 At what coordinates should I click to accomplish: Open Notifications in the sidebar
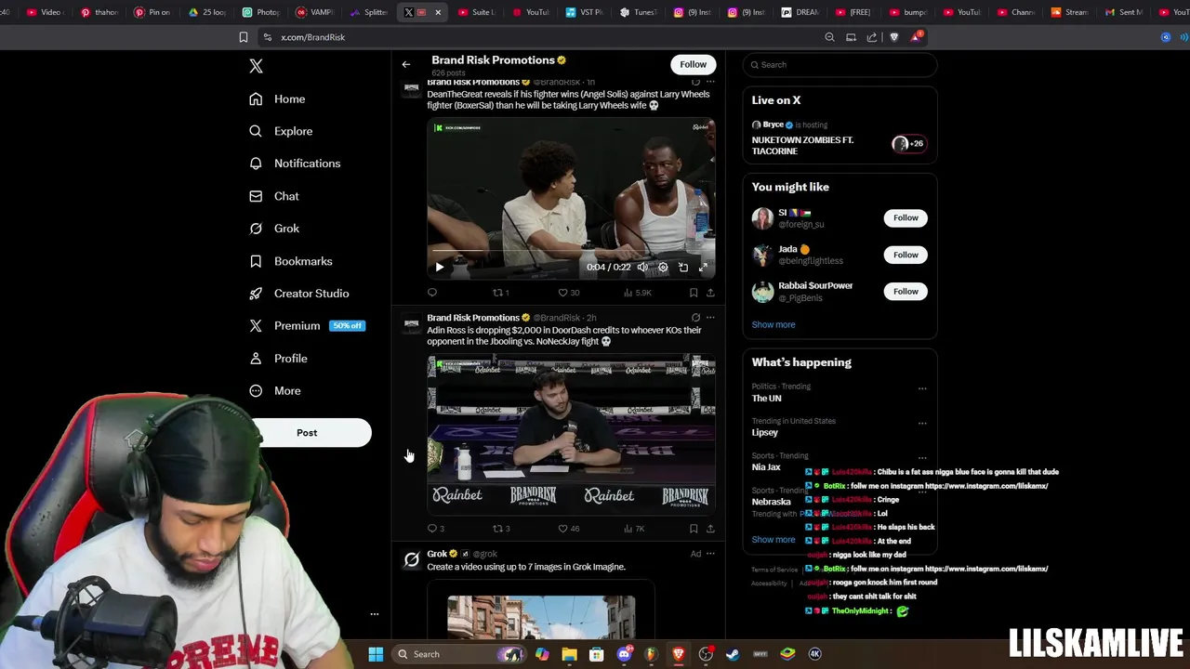tap(294, 164)
